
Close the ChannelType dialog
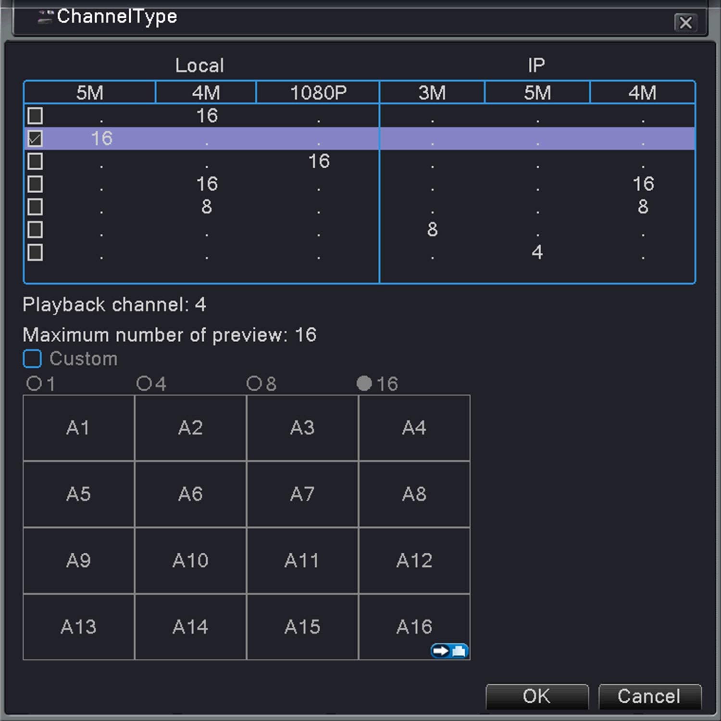coord(685,22)
